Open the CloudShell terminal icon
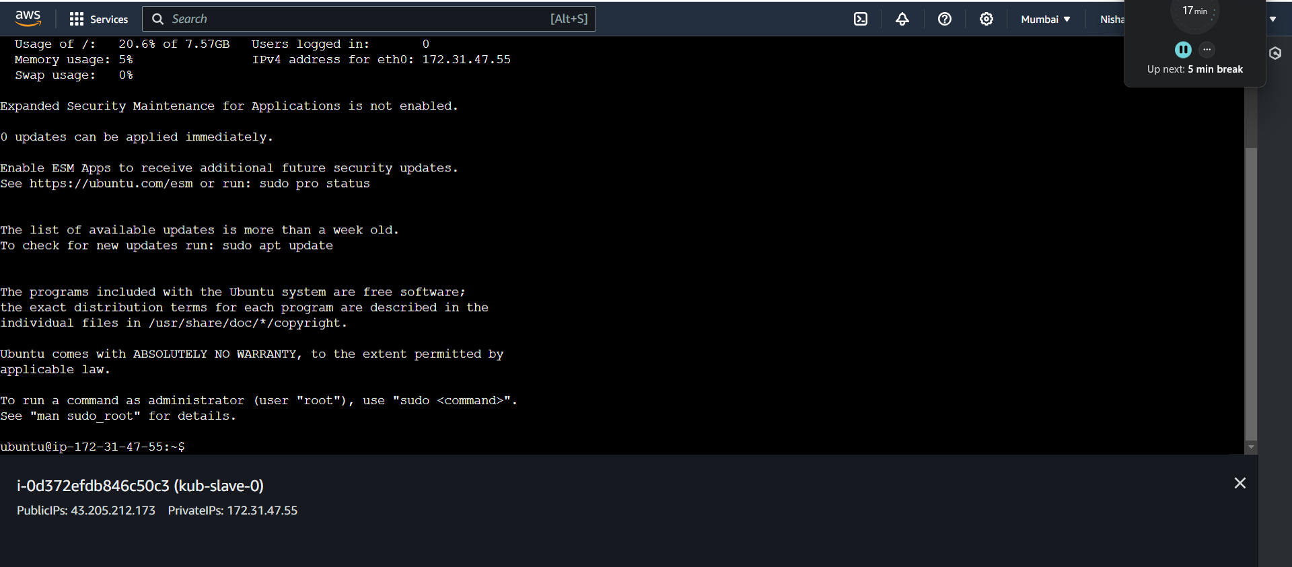This screenshot has width=1292, height=567. tap(861, 19)
